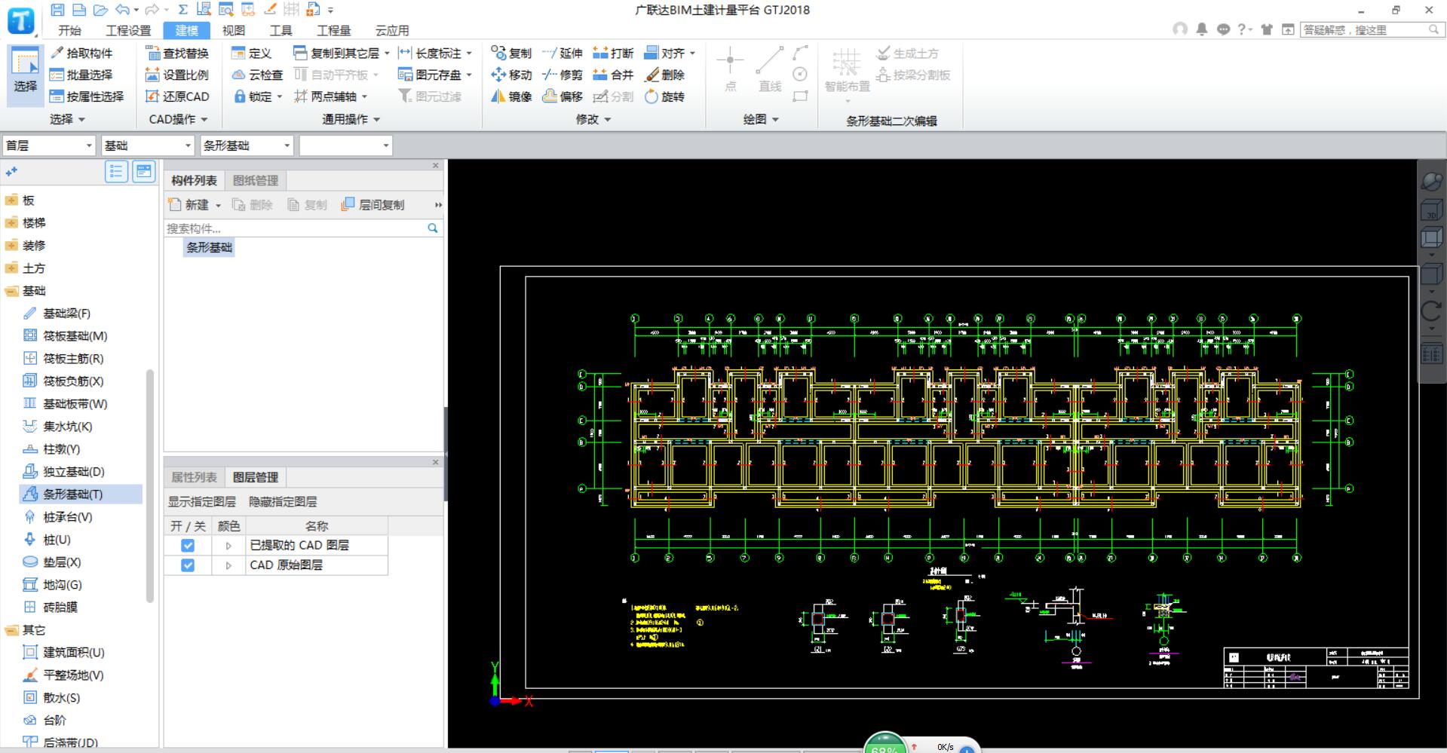Click 图元存盘 button
The width and height of the screenshot is (1447, 753).
434,75
